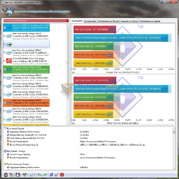The image size is (179, 179).
Task: Click Intel logo on the blue-highlighted top row
Action: pyautogui.click(x=9, y=27)
